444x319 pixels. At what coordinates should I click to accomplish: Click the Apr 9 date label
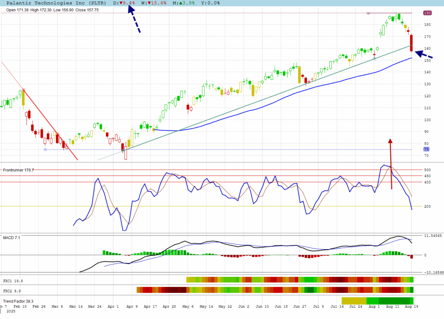pyautogui.click(x=132, y=306)
